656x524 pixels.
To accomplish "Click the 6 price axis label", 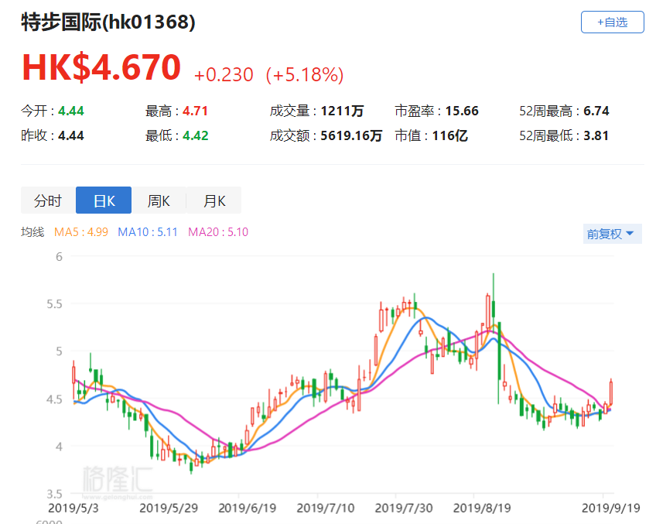I will pos(59,256).
